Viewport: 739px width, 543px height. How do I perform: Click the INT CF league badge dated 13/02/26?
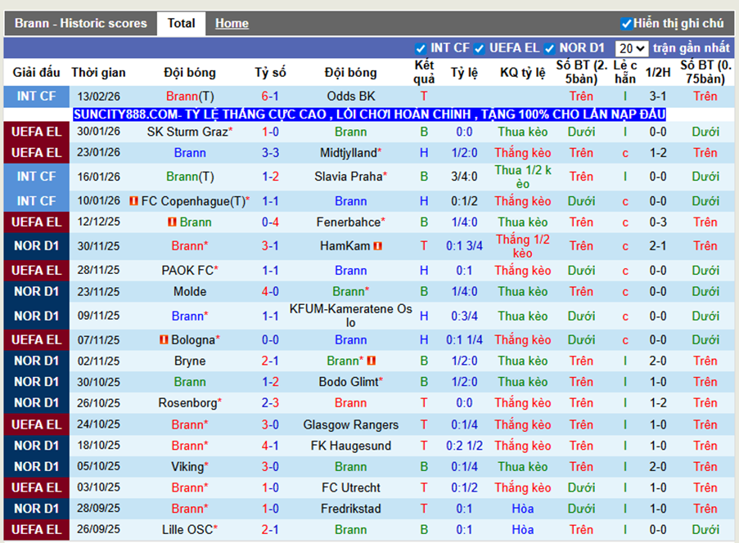(36, 96)
